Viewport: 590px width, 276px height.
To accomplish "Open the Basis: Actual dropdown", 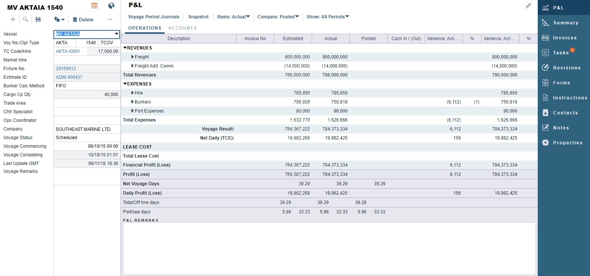I will click(234, 17).
